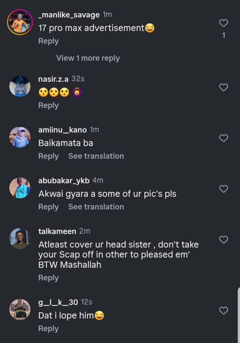See translation of abubakar_ykb's comment
This screenshot has height=343, width=240.
(96, 207)
